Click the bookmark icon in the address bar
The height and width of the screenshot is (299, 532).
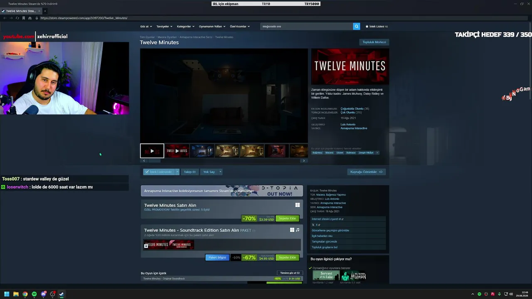24,18
